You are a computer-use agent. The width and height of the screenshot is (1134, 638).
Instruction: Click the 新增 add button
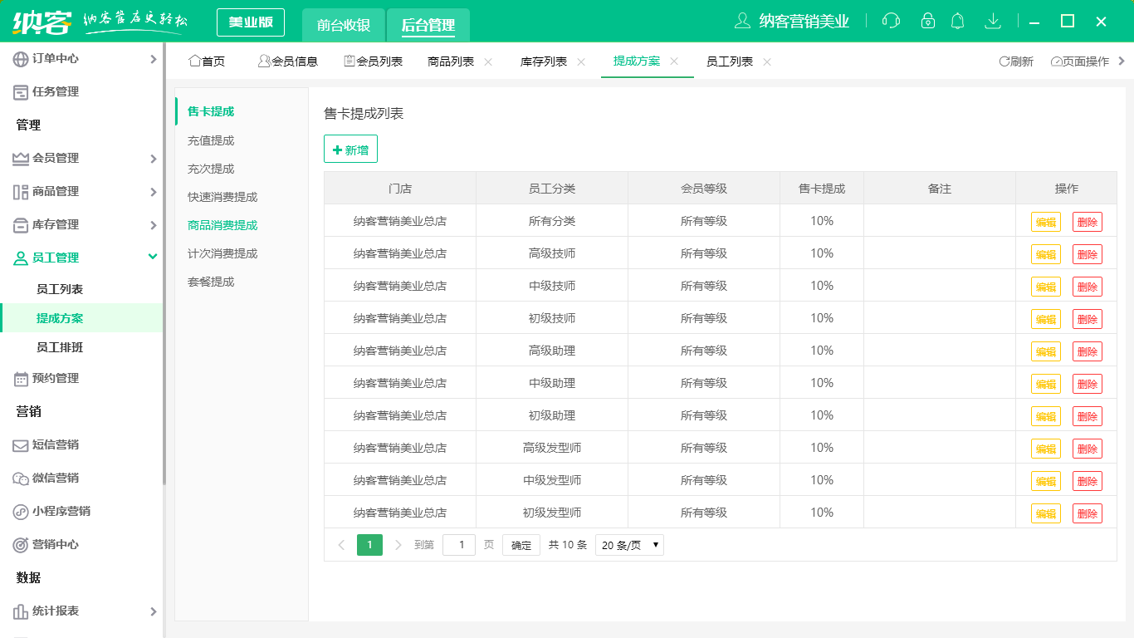[349, 150]
